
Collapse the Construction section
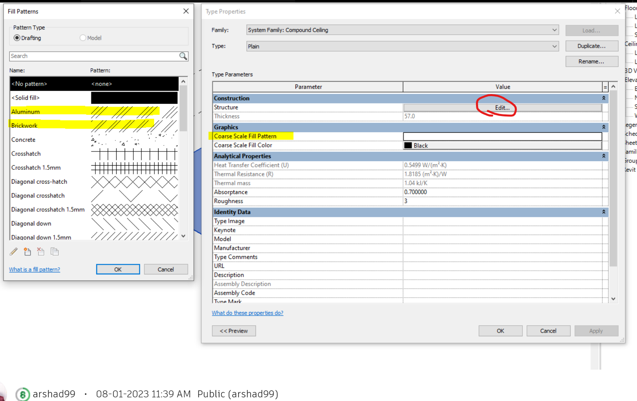pos(604,98)
